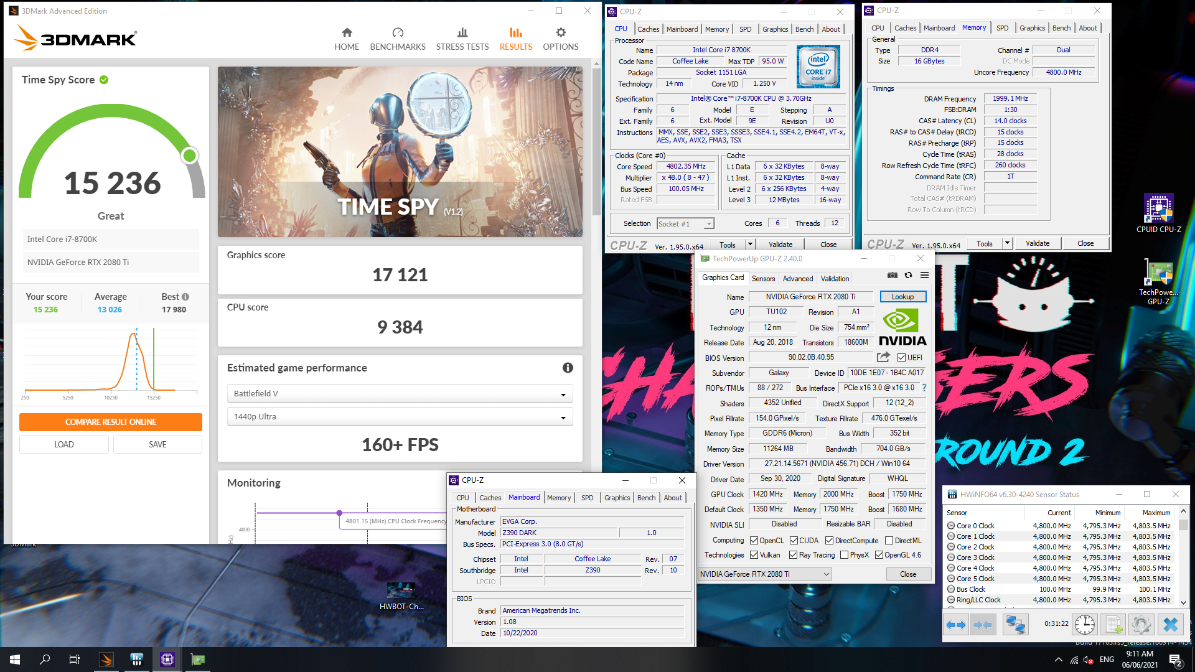
Task: Click the HWiNFO network computers icon
Action: (1015, 624)
